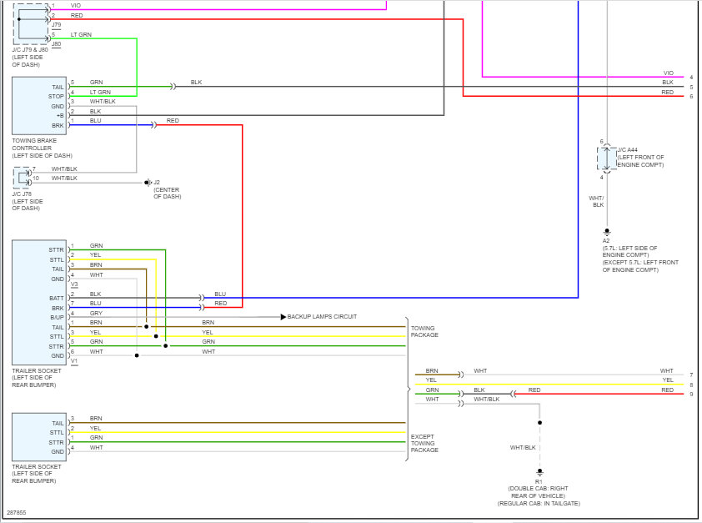Click the underlined J80 connector label
This screenshot has height=523, width=702.
coord(57,44)
